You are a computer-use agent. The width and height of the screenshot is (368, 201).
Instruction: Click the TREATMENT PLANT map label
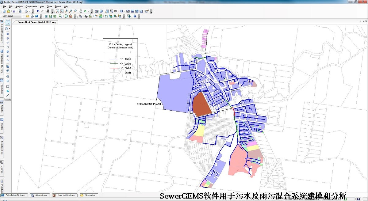tap(149, 104)
